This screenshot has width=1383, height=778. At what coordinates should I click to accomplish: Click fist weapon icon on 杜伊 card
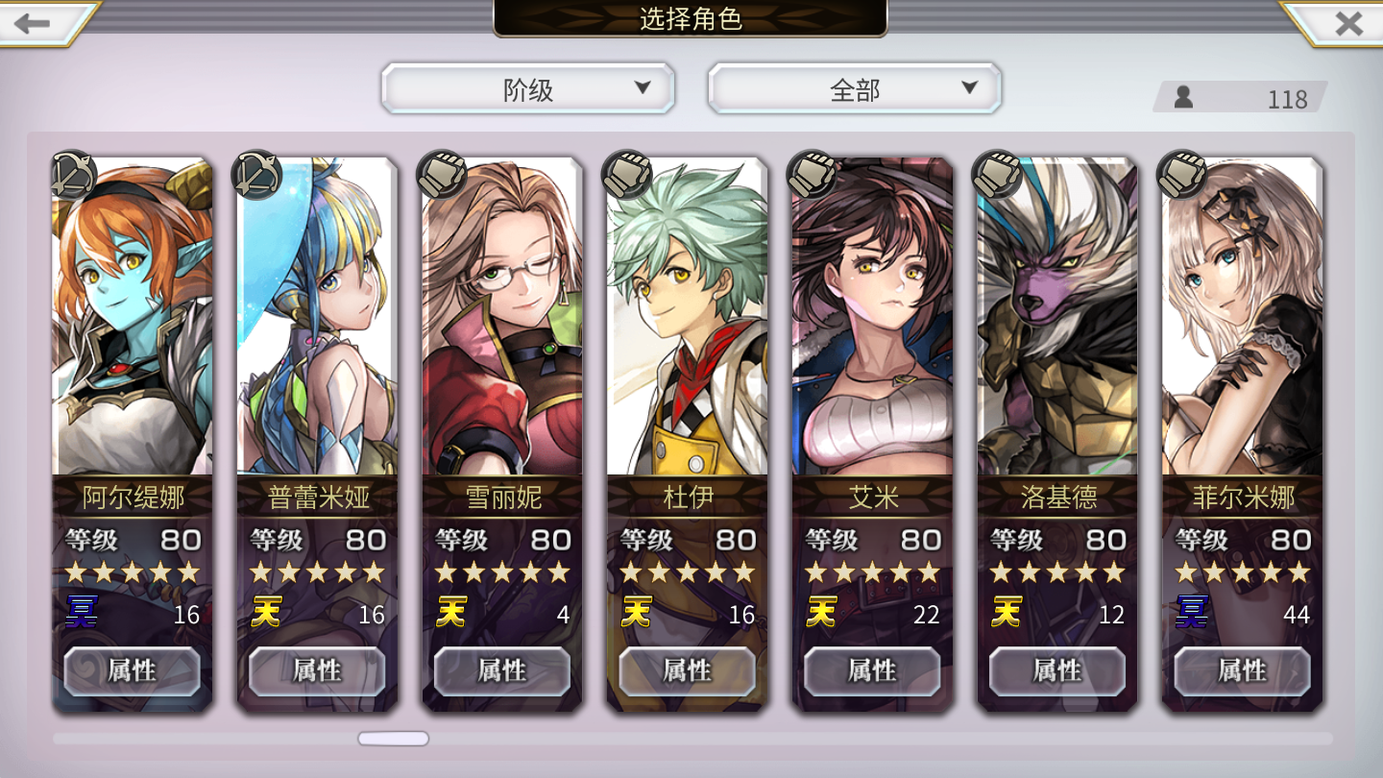626,175
